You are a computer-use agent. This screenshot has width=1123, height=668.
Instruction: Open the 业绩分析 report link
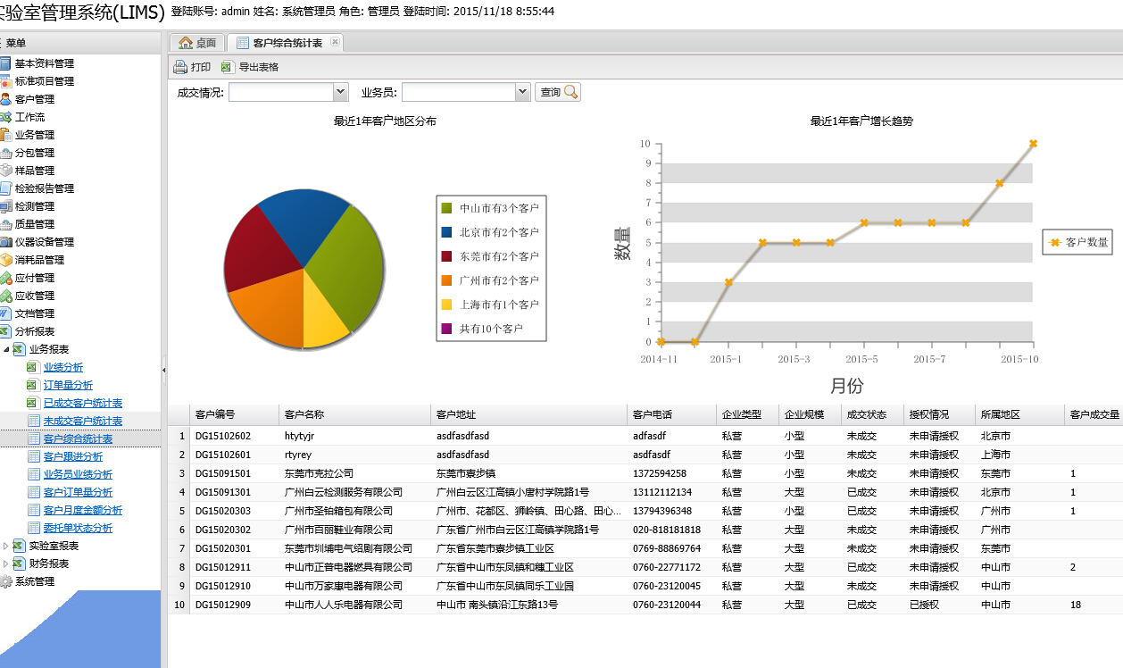[x=63, y=367]
